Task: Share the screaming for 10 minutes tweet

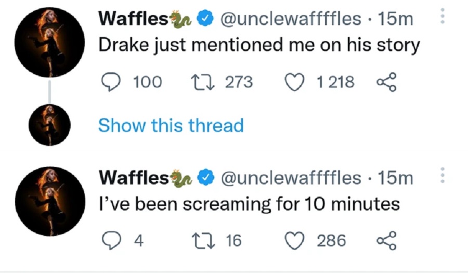Action: pyautogui.click(x=386, y=240)
